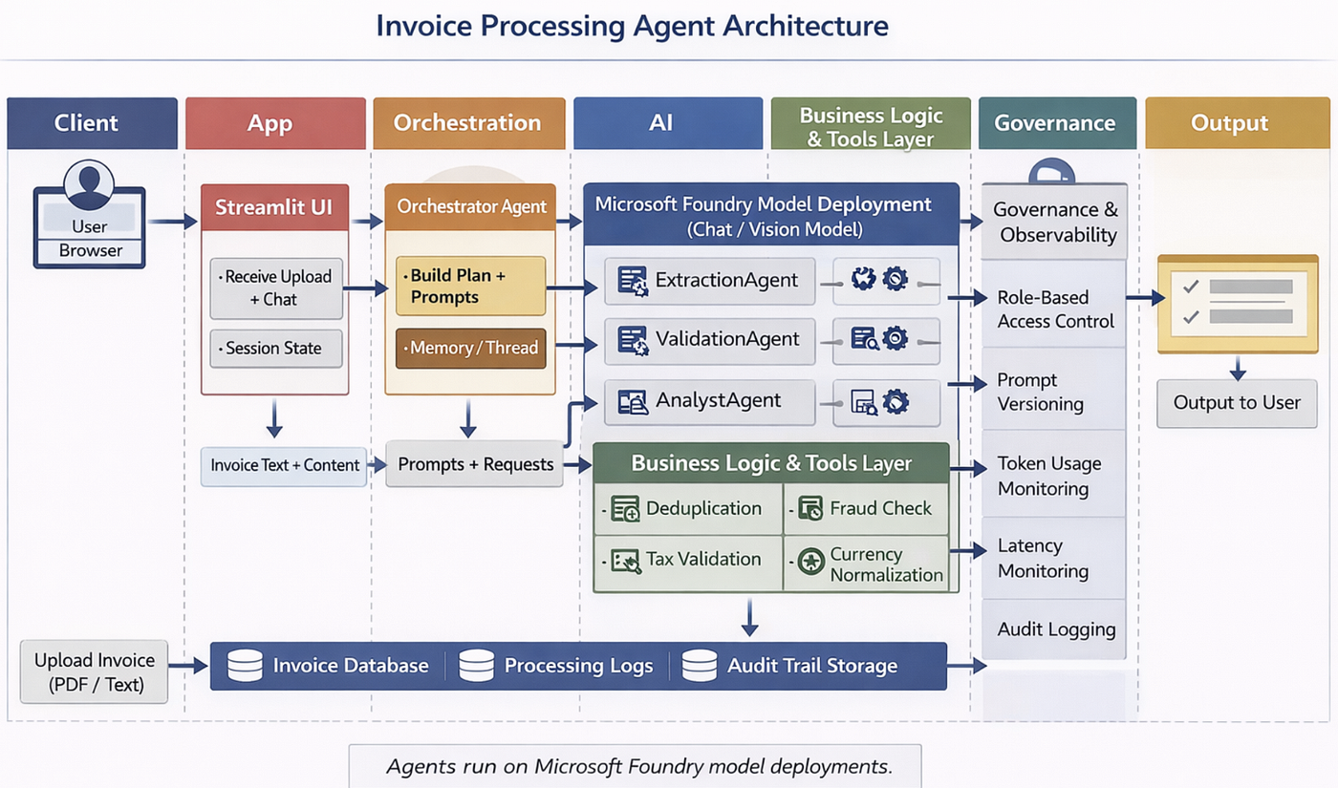1338x788 pixels.
Task: Click the Microsoft Foundry Model Deployment header
Action: coord(771,216)
